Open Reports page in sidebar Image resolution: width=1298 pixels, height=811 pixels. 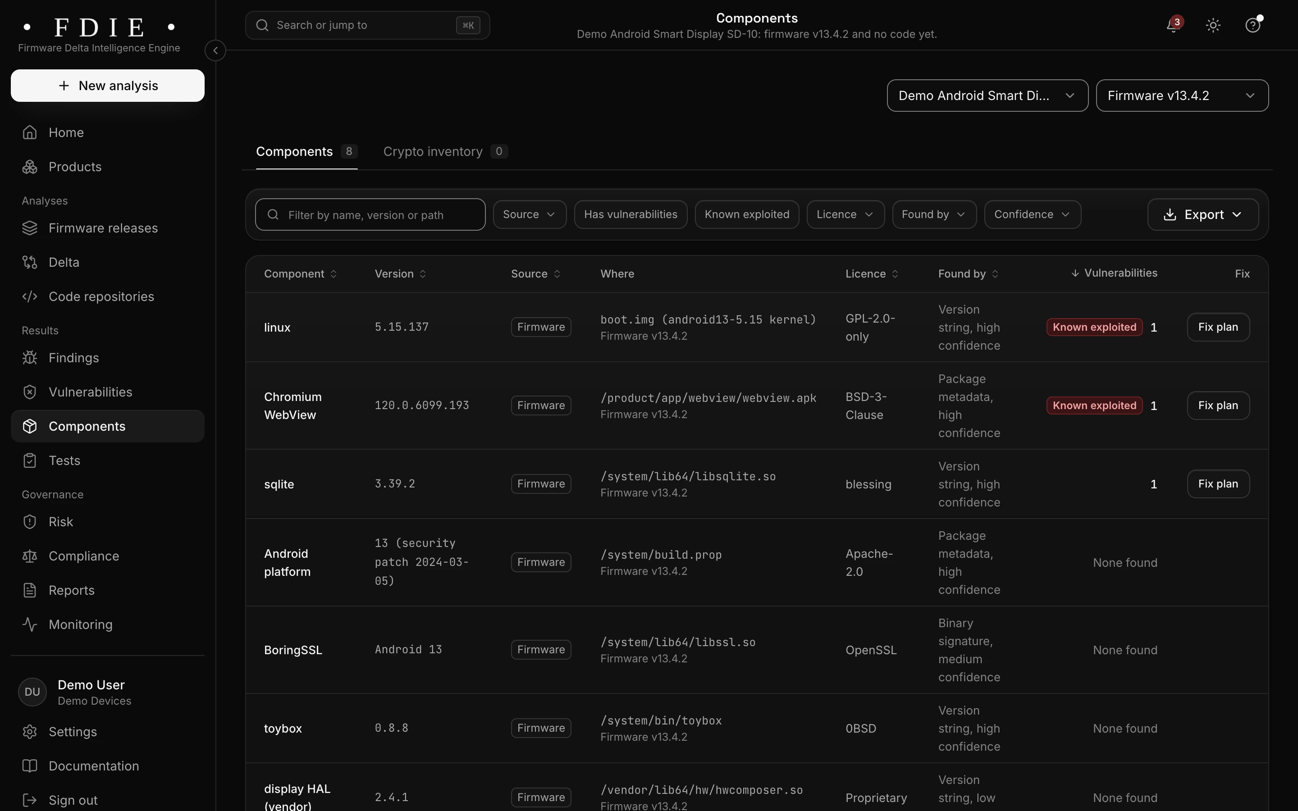click(x=107, y=591)
